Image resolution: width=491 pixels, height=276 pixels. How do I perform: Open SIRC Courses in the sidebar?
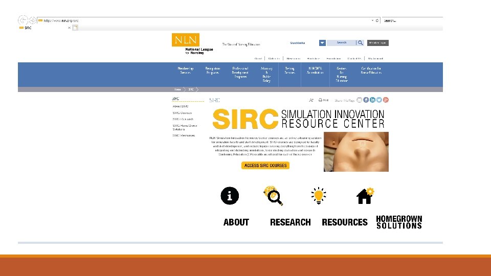tap(182, 113)
